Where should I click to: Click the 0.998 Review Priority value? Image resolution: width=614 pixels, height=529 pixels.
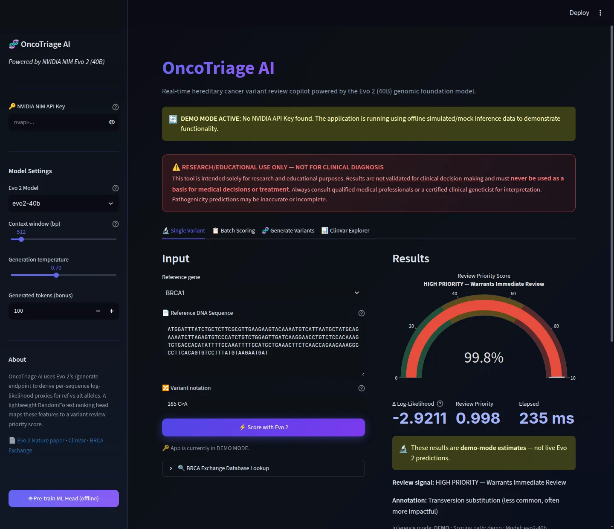click(478, 419)
